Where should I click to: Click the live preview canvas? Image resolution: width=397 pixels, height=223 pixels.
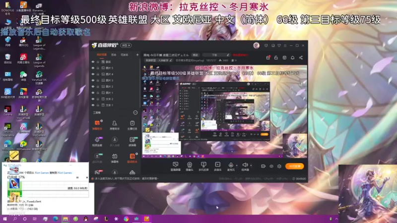(x=224, y=111)
